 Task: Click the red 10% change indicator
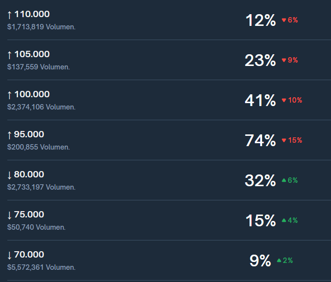pos(292,100)
